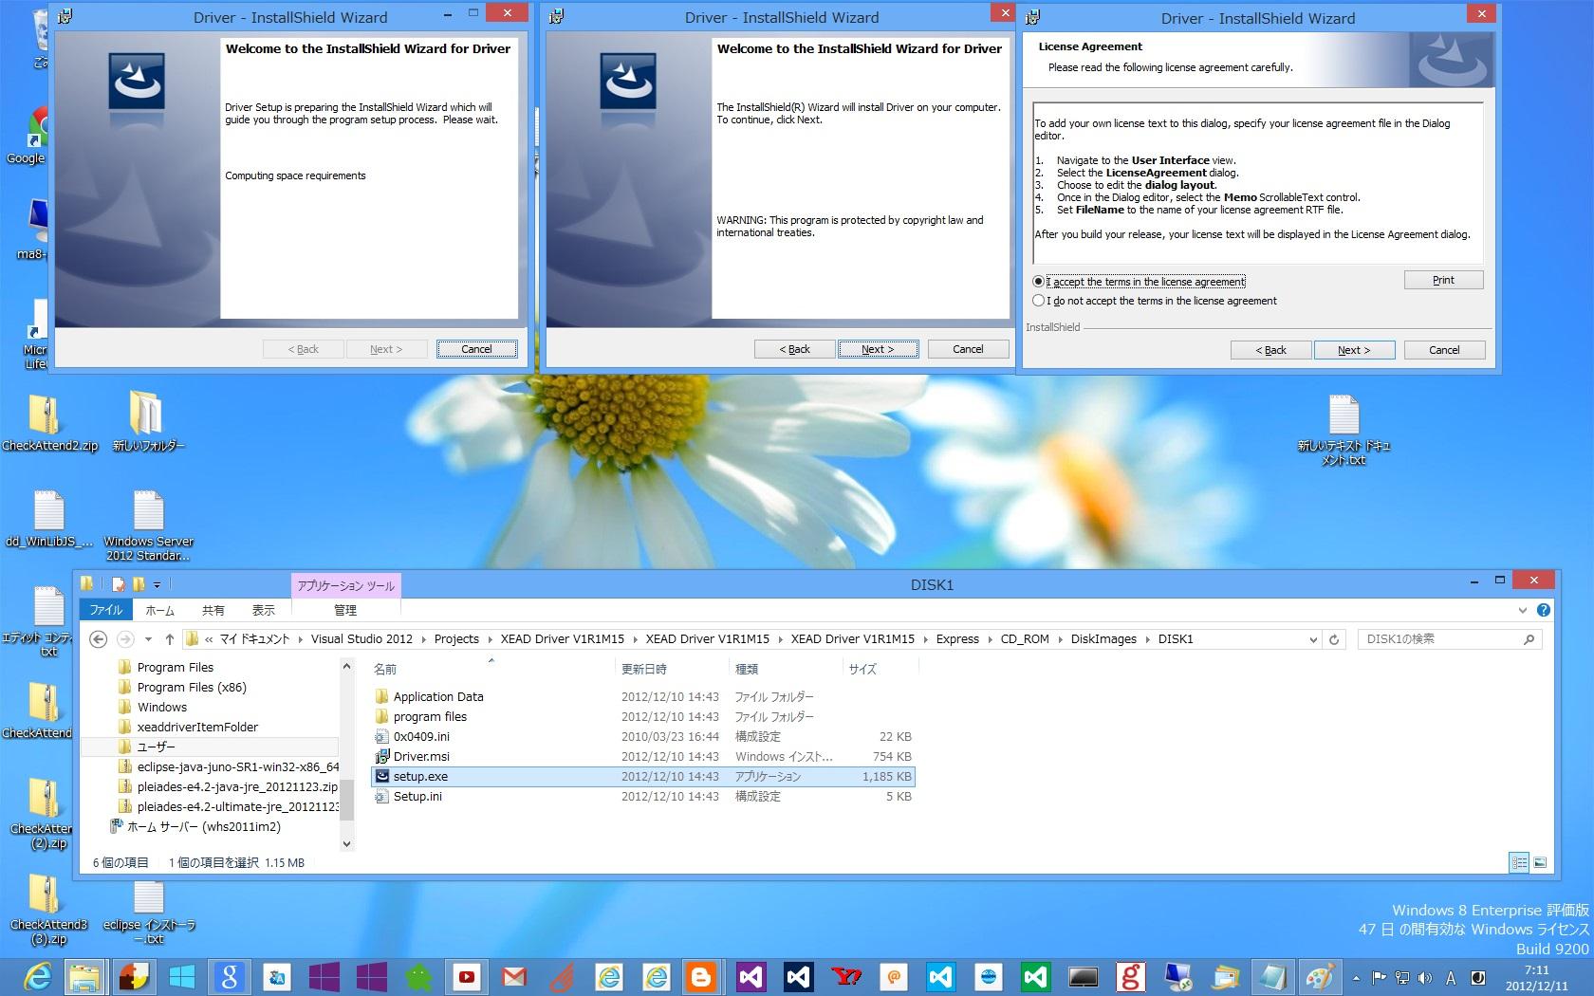Open the Application Data folder
This screenshot has width=1594, height=996.
click(437, 696)
